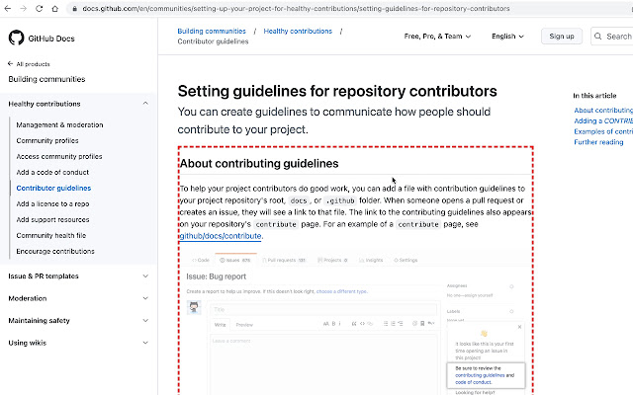Expand the Issue & PR templates section

coord(145,276)
